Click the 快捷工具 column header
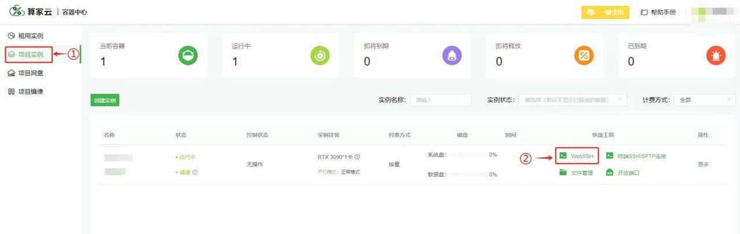 tap(603, 135)
